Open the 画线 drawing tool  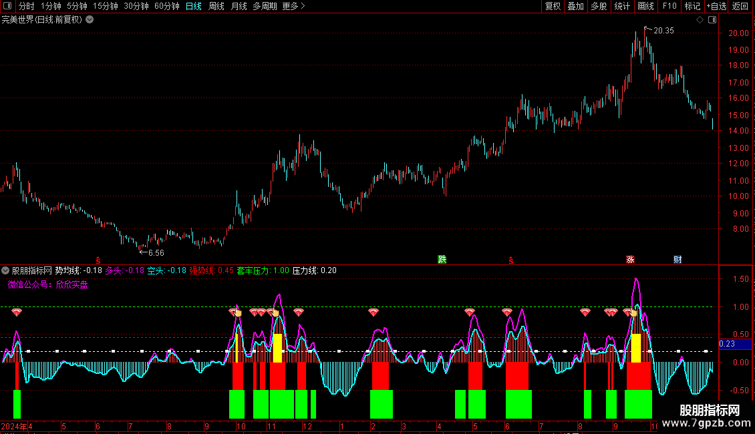coord(645,6)
